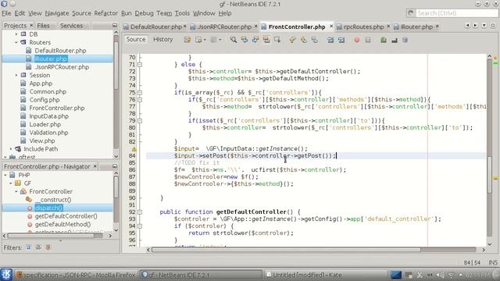This screenshot has width=500, height=281.
Task: Open the File menu
Action: (6, 13)
